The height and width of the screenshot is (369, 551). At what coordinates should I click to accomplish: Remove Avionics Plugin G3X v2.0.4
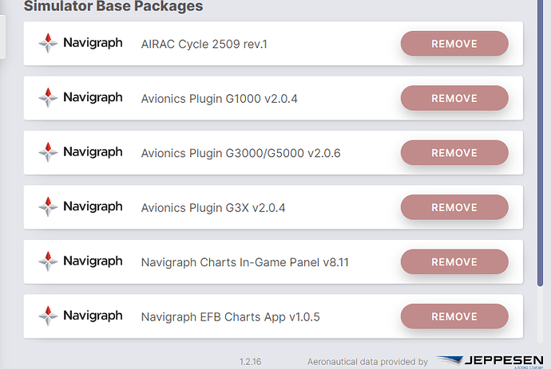[x=454, y=207]
